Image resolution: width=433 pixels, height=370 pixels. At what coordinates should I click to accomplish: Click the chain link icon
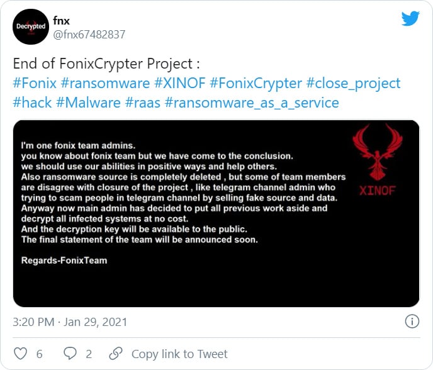[116, 354]
